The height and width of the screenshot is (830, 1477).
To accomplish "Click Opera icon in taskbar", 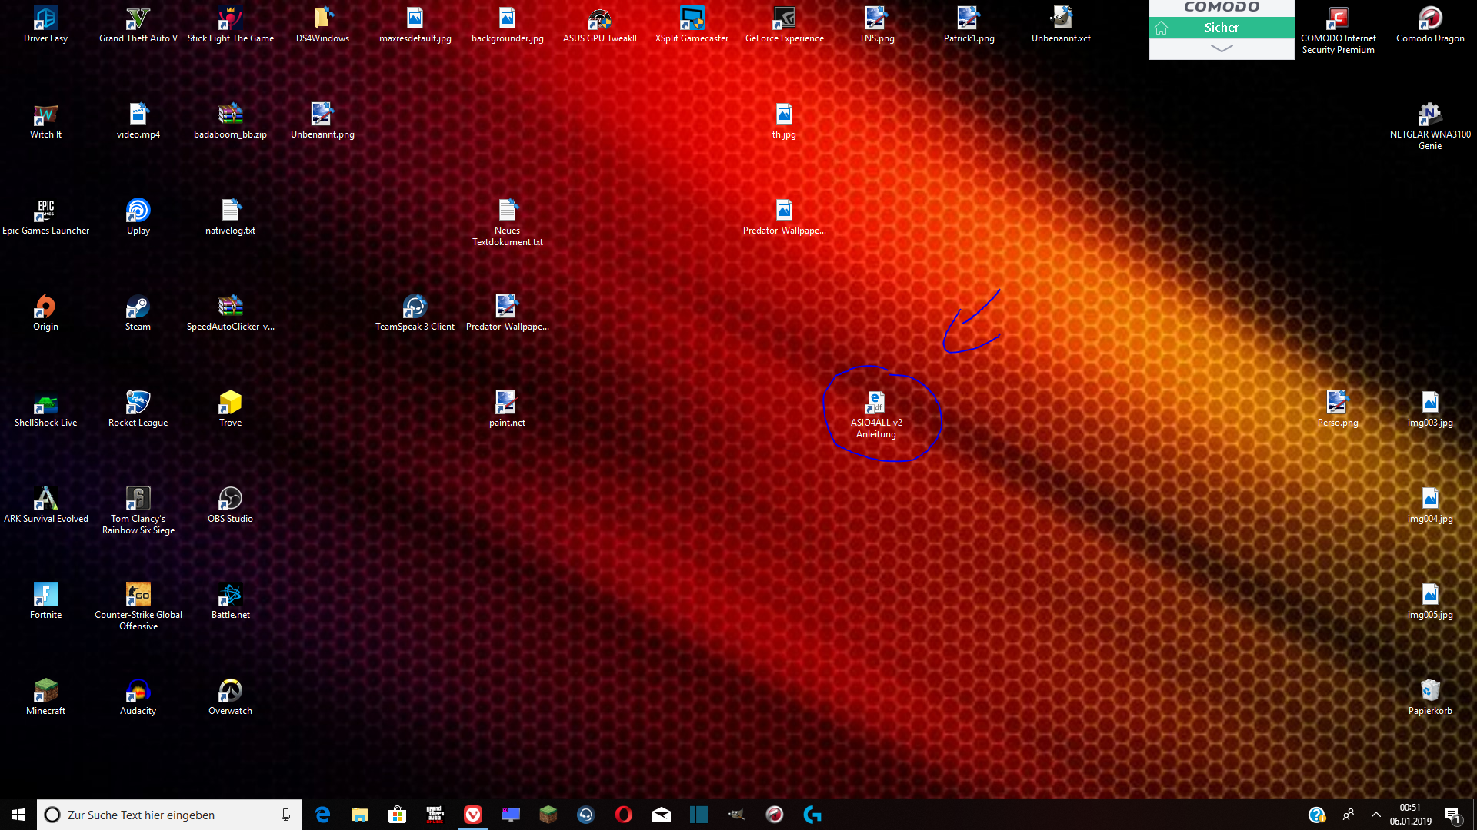I will tap(624, 815).
